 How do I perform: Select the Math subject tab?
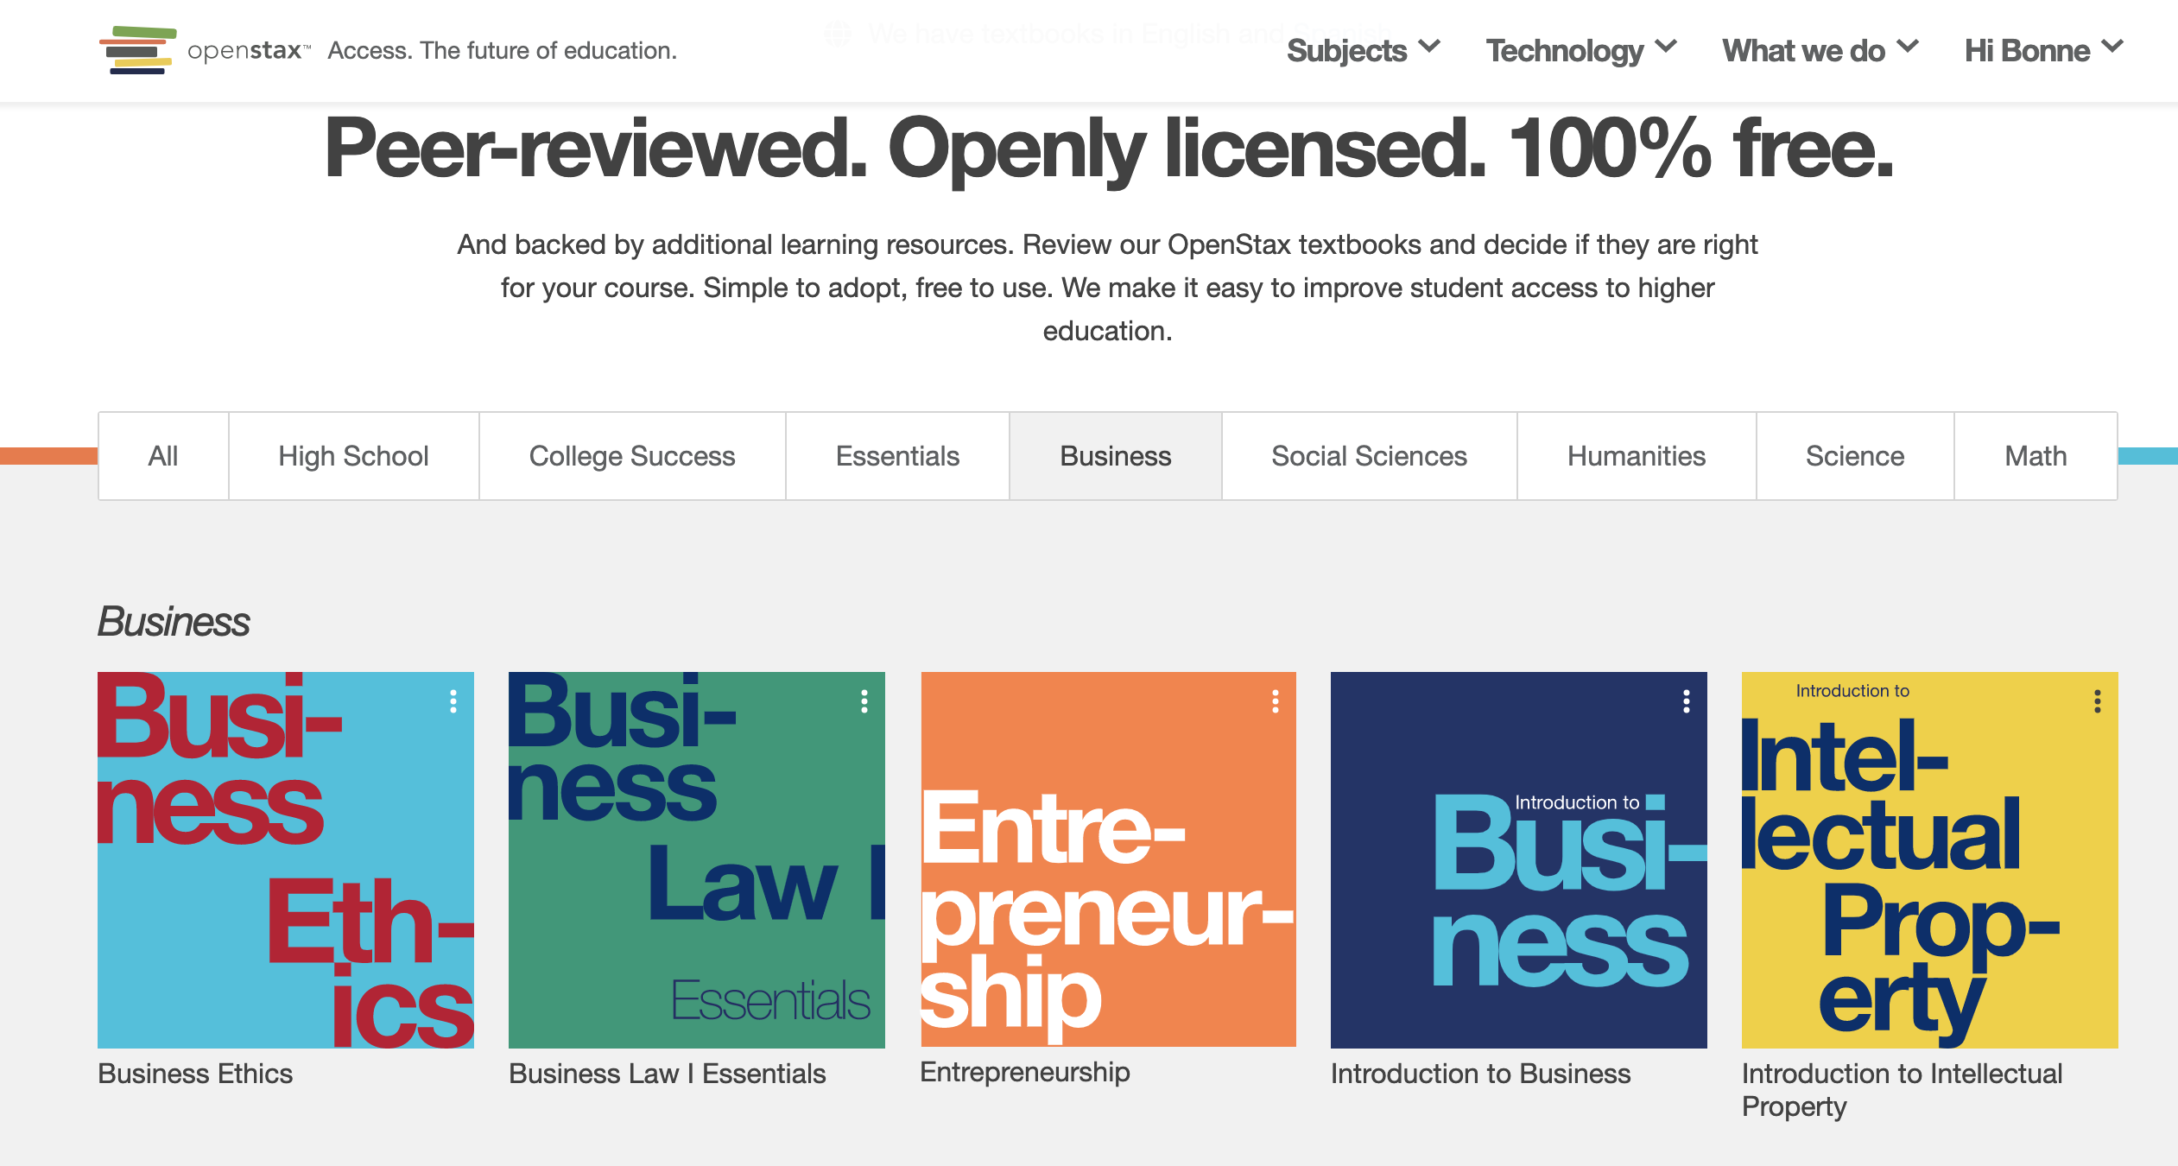pyautogui.click(x=2036, y=456)
